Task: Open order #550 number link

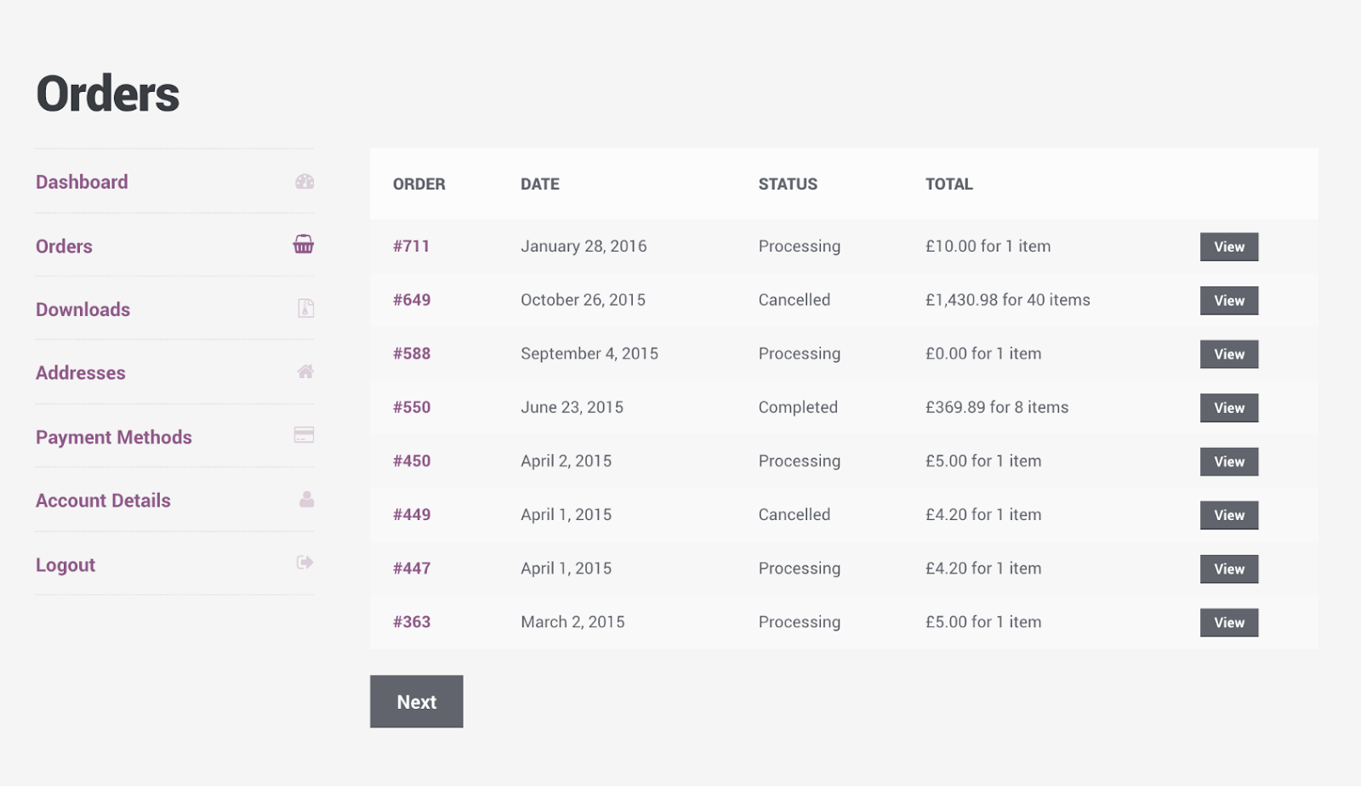Action: coord(412,407)
